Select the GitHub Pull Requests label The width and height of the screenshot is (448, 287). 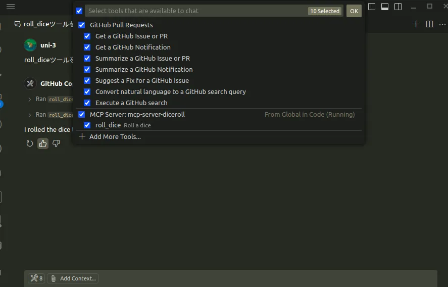121,25
